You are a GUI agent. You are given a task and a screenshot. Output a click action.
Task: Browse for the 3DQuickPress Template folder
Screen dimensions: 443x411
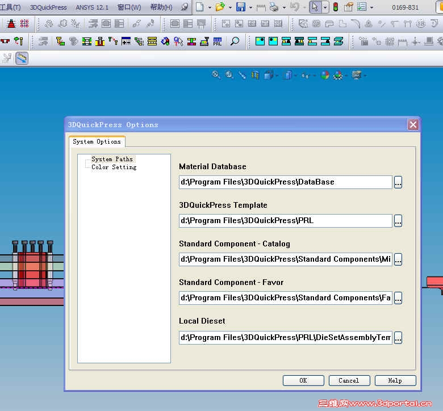398,221
